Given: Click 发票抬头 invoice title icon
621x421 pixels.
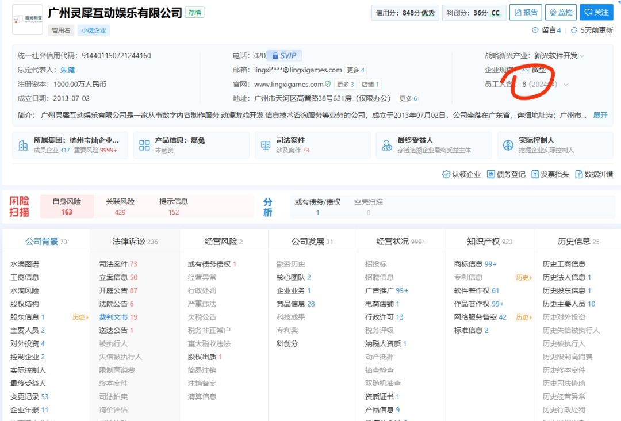Looking at the screenshot, I should [535, 174].
